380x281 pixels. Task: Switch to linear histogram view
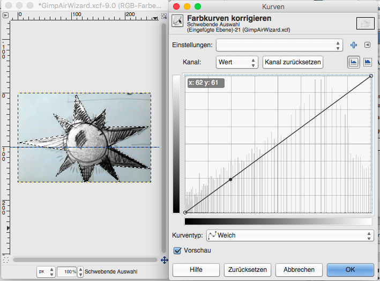pos(354,62)
